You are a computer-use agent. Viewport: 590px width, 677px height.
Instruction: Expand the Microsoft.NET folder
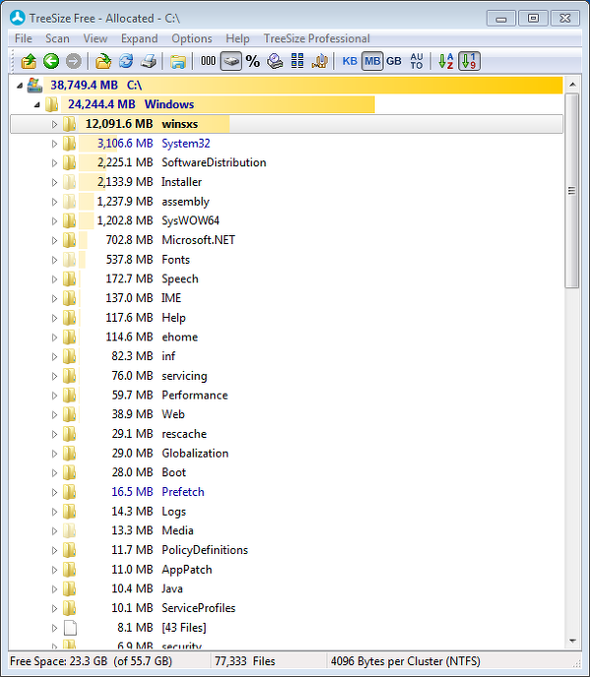tap(54, 240)
